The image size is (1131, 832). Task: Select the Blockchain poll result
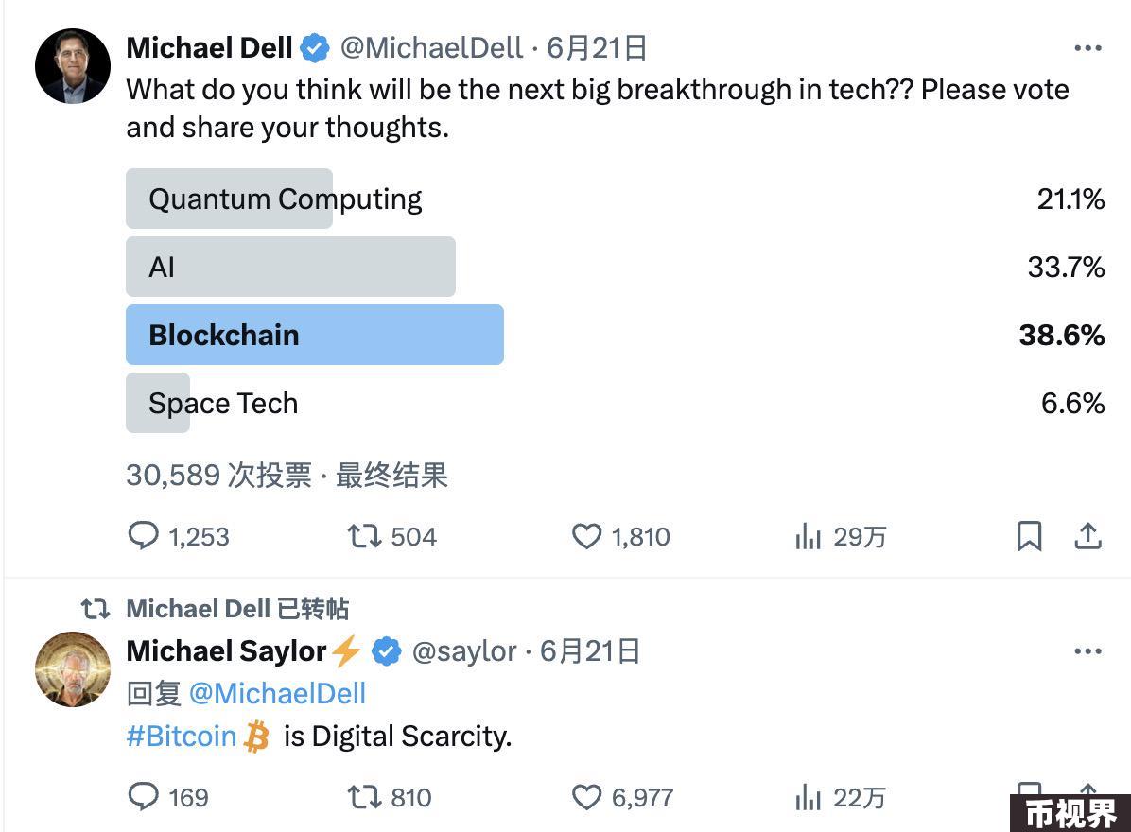coord(616,335)
